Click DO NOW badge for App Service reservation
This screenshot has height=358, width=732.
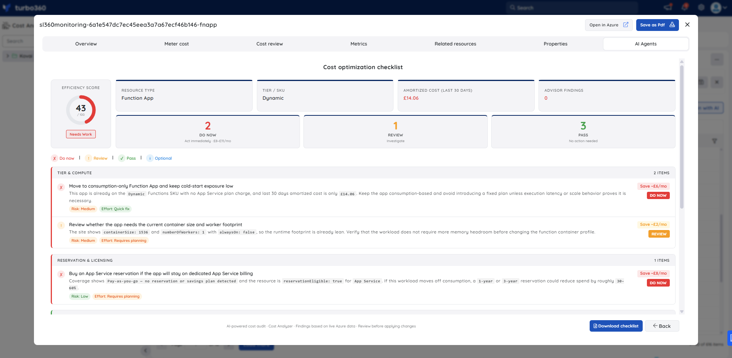click(658, 283)
